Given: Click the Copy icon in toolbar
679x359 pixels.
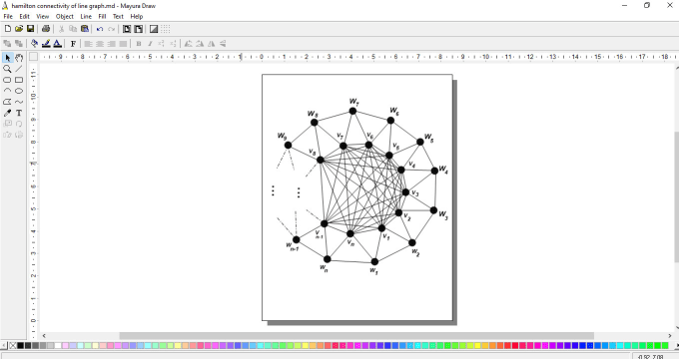Looking at the screenshot, I should tap(73, 29).
